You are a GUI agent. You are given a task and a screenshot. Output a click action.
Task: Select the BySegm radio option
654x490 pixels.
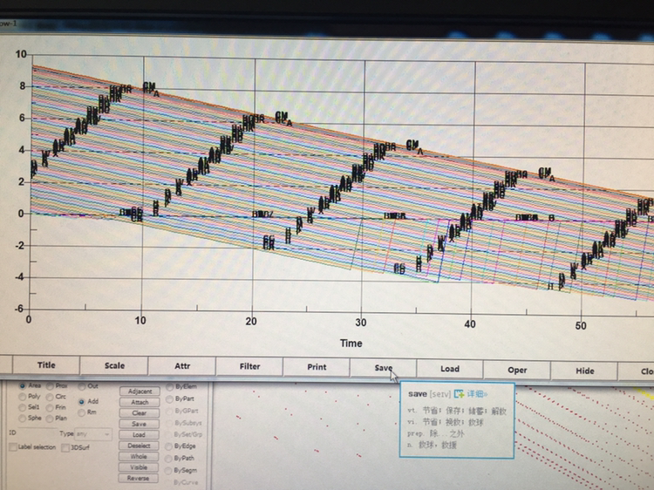point(169,471)
